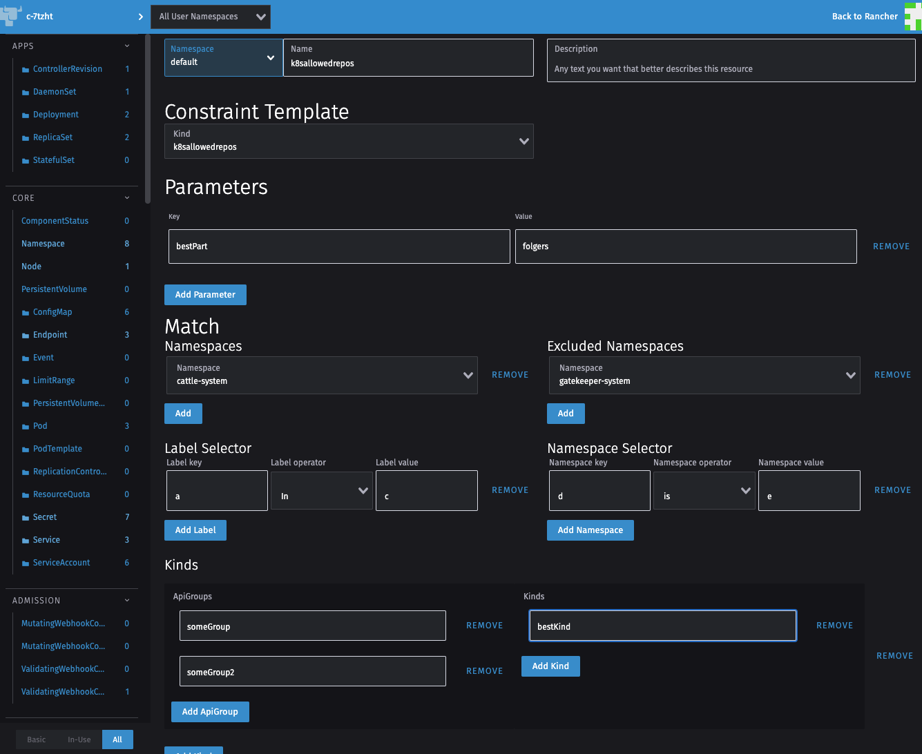Select Node in the CORE sidebar

tap(31, 266)
